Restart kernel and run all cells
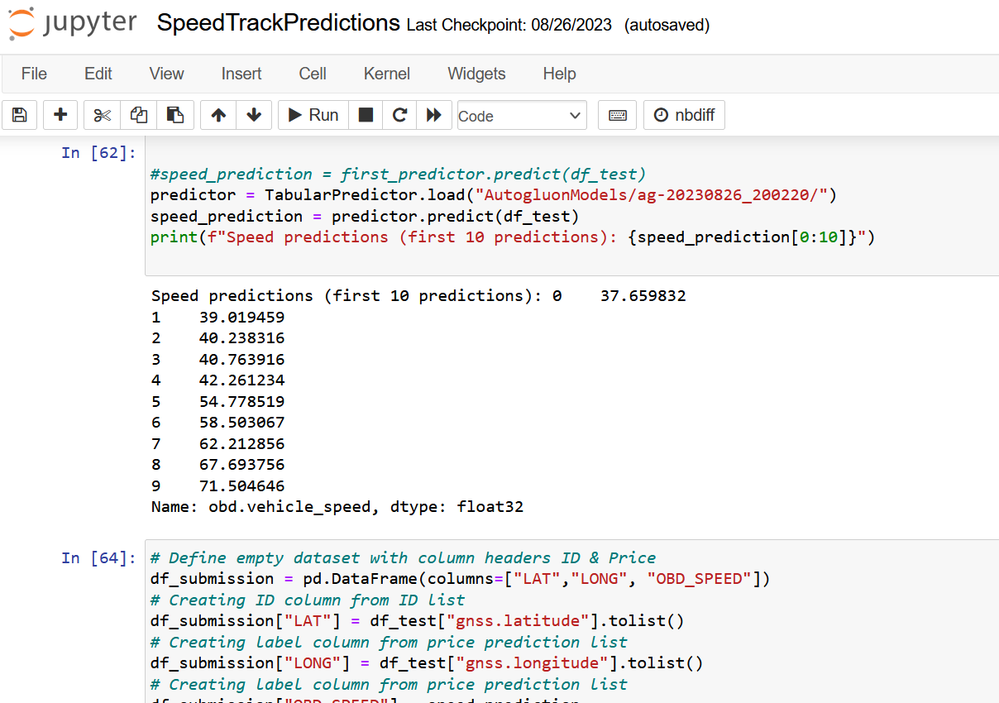This screenshot has width=999, height=703. (x=434, y=115)
